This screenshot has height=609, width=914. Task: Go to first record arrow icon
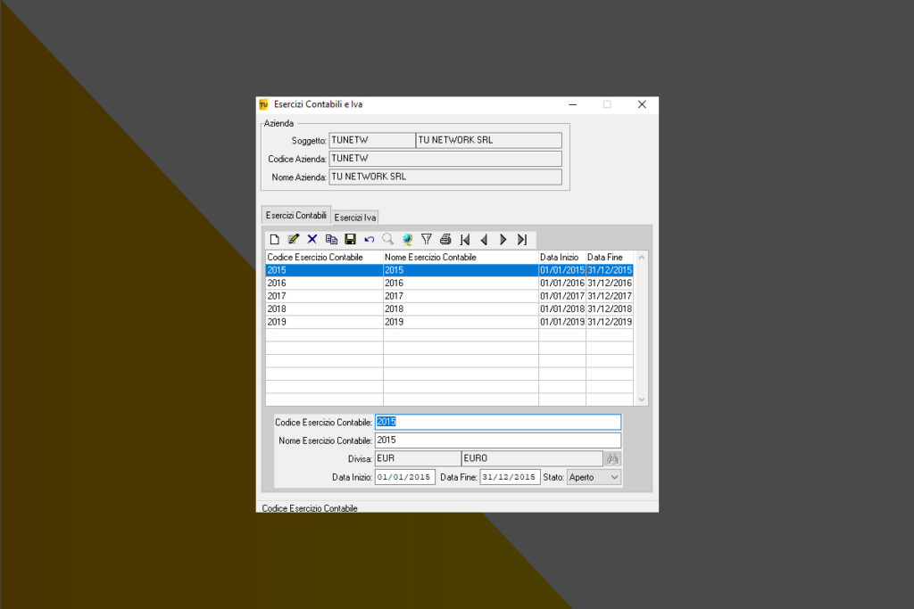(464, 239)
